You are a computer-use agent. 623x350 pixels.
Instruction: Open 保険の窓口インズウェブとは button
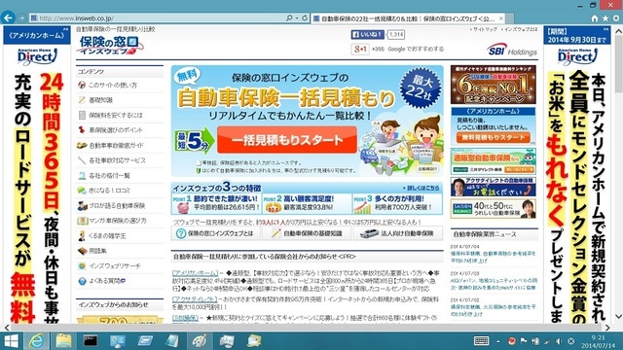click(x=216, y=233)
